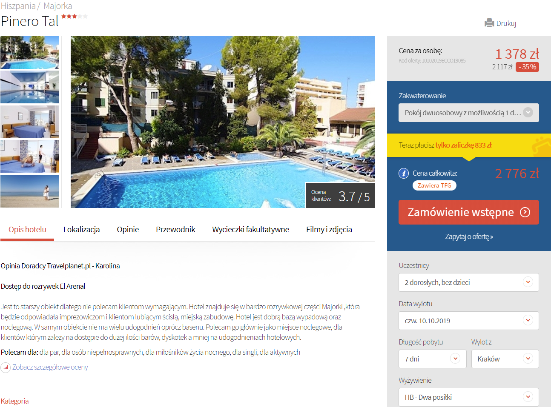The width and height of the screenshot is (551, 407).
Task: Click the printer icon next to Drukuj
Action: coord(489,23)
